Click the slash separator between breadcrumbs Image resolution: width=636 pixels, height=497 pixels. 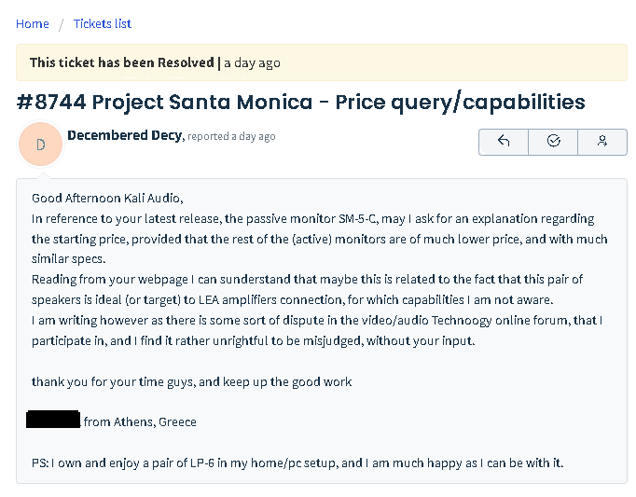(x=61, y=23)
